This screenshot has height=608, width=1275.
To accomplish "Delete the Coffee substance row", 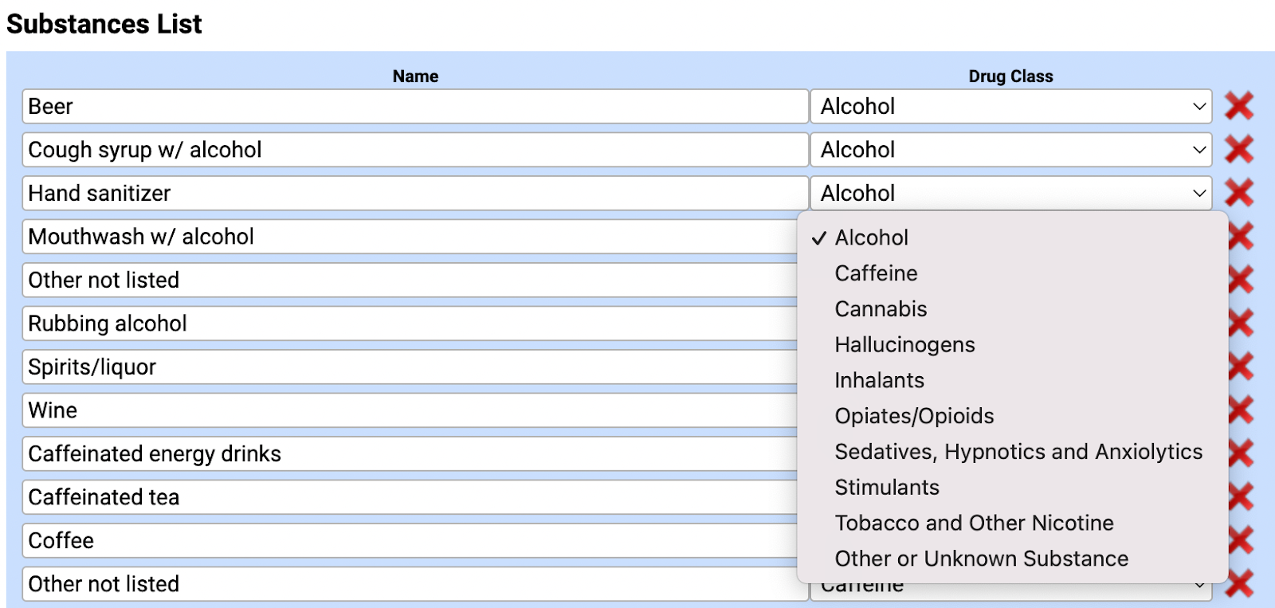I will click(x=1243, y=541).
